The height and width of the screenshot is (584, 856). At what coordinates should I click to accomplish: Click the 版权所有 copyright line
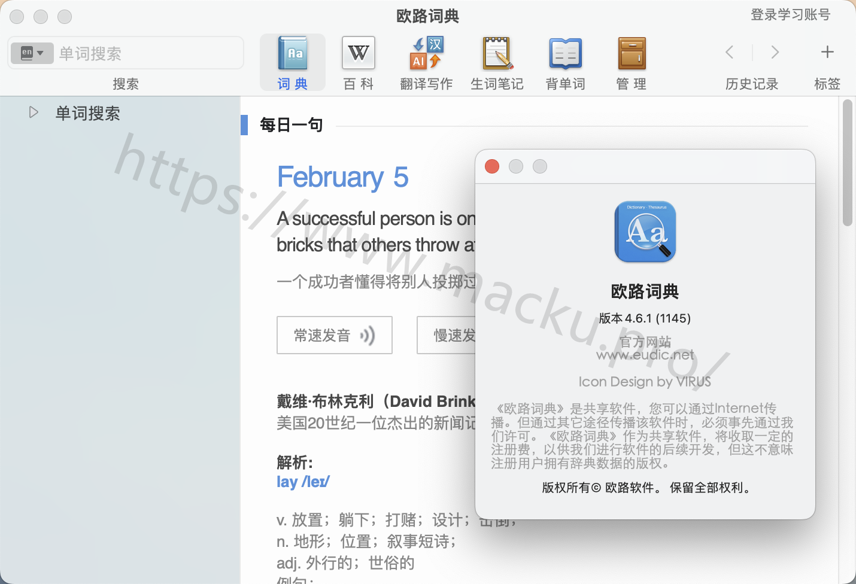645,488
